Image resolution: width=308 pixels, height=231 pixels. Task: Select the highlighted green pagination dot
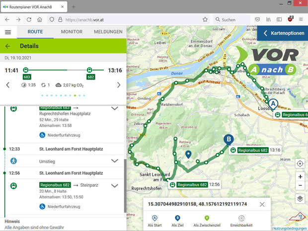pyautogui.click(x=75, y=95)
